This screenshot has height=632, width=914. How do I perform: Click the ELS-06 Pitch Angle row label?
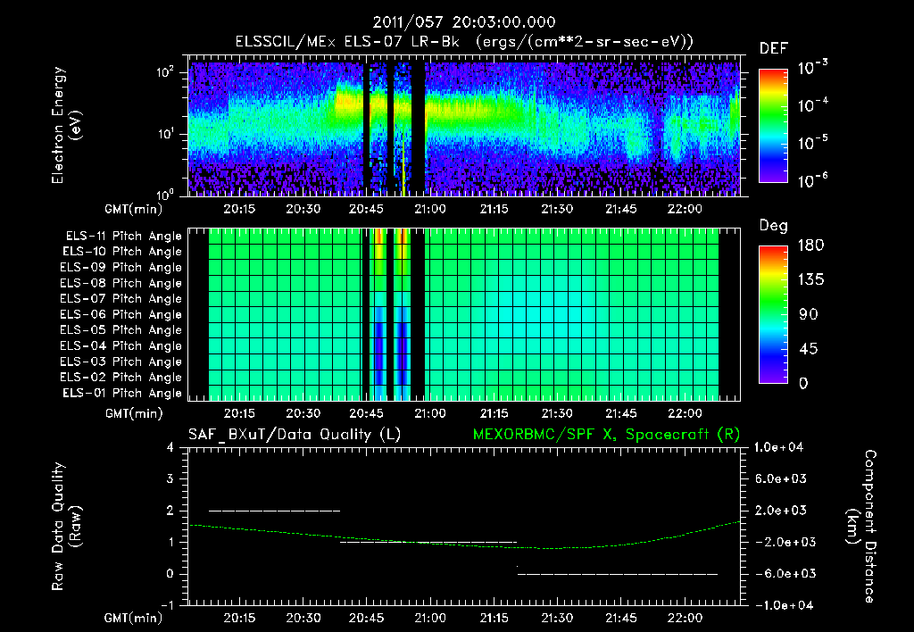point(120,314)
